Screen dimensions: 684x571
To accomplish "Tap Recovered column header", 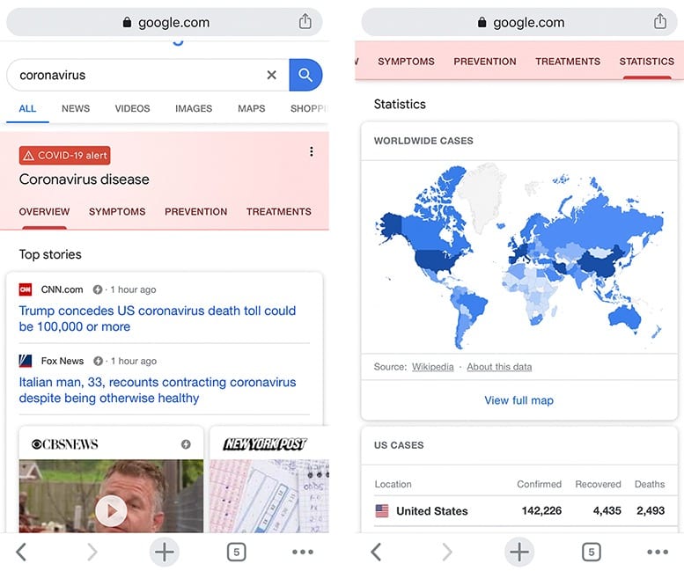I will pyautogui.click(x=598, y=484).
